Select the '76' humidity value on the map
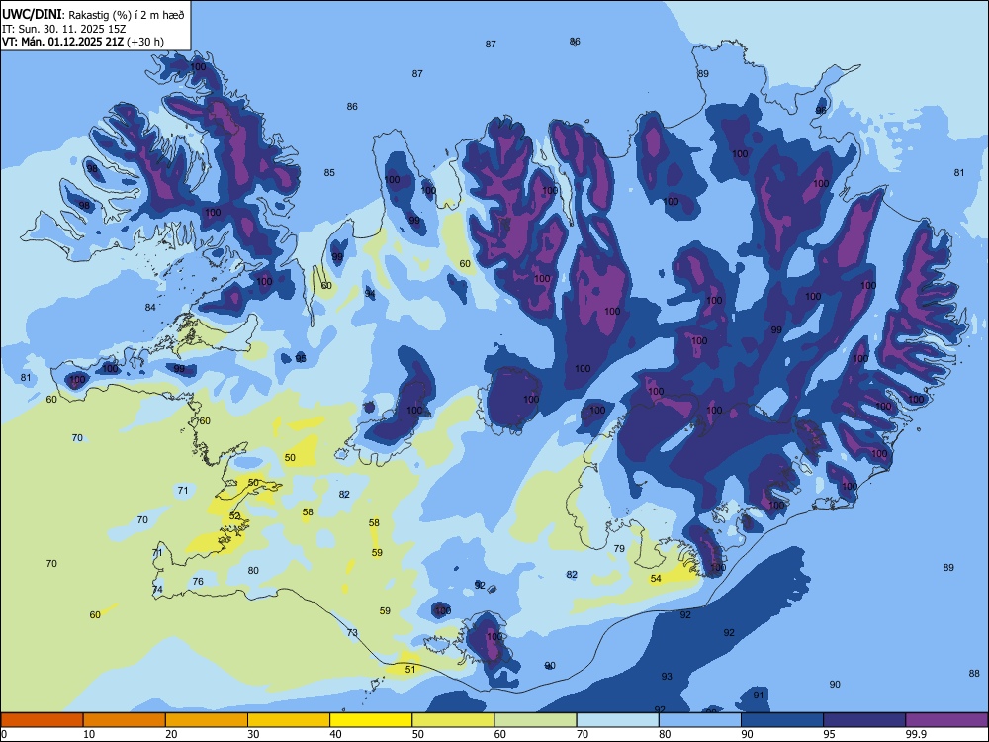This screenshot has width=989, height=742. coord(198,581)
